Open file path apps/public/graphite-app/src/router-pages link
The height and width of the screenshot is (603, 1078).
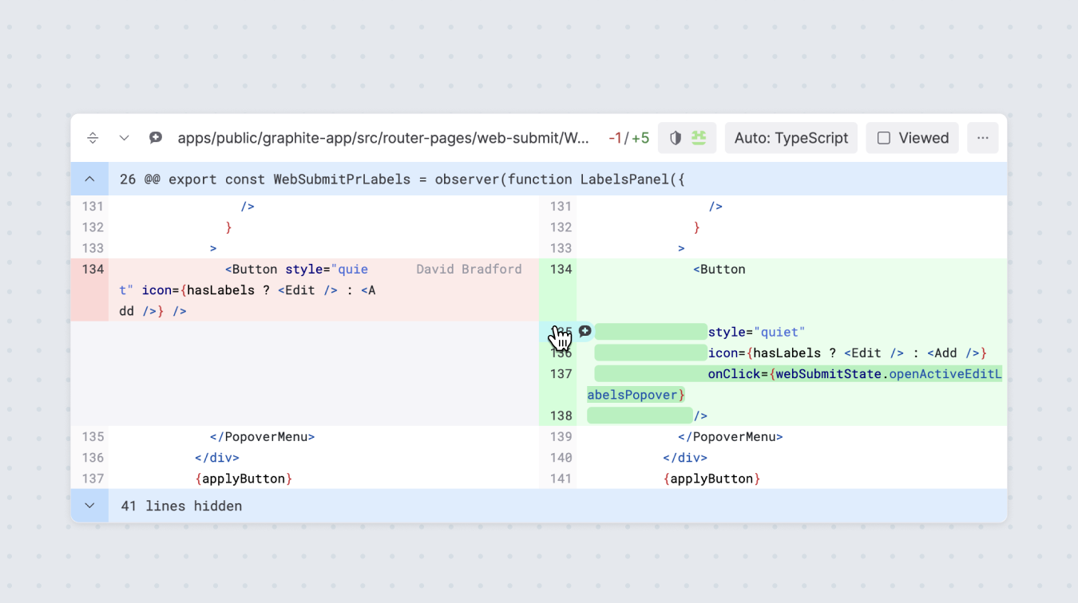[383, 138]
